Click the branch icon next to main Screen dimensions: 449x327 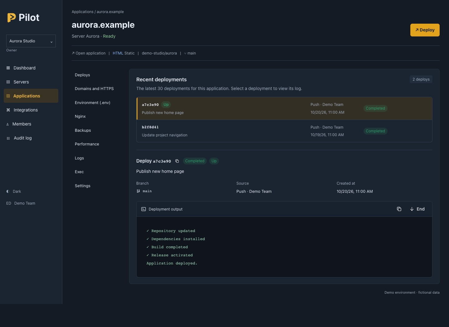click(x=138, y=191)
